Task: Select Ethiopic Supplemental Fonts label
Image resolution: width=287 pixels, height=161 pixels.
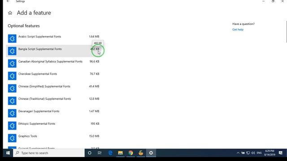Action: [37, 123]
